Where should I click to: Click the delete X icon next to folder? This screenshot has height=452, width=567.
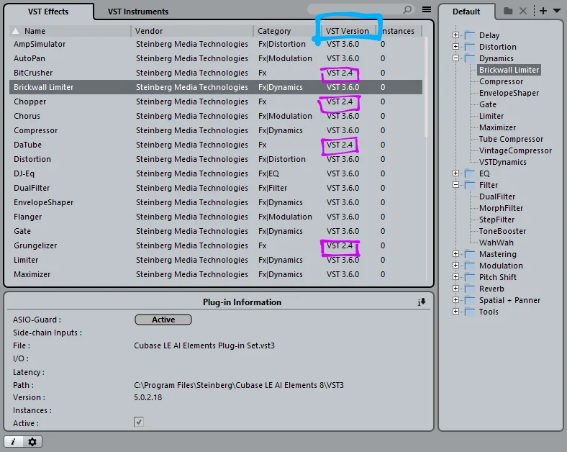click(523, 11)
